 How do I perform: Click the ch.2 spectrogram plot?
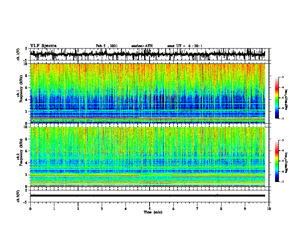148,157
